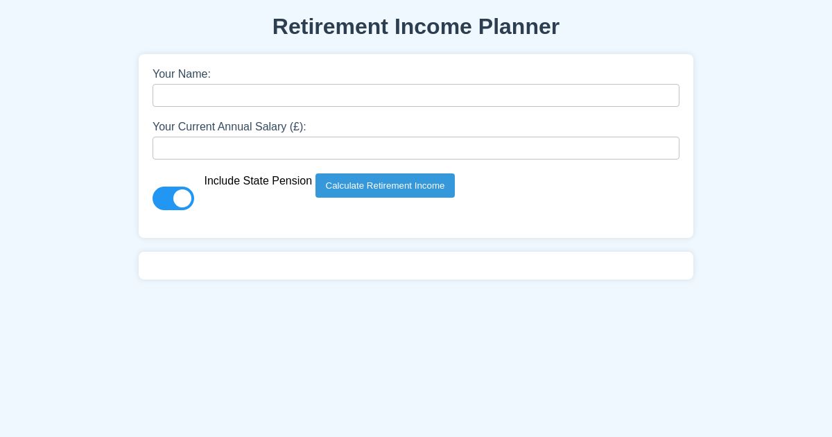832x437 pixels.
Task: Click the Your Name label
Action: click(182, 74)
